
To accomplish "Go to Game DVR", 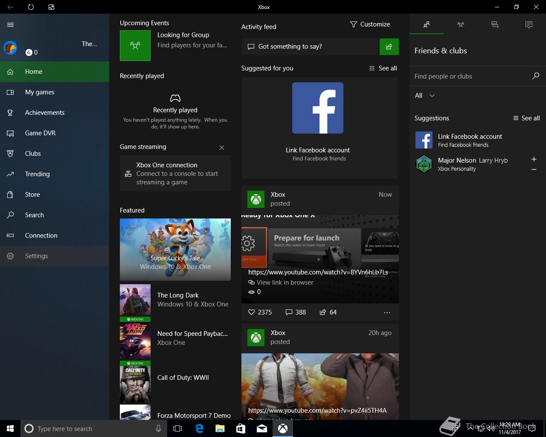I will (x=55, y=133).
